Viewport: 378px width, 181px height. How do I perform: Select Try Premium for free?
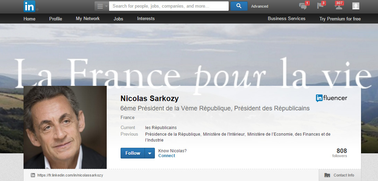pos(340,19)
